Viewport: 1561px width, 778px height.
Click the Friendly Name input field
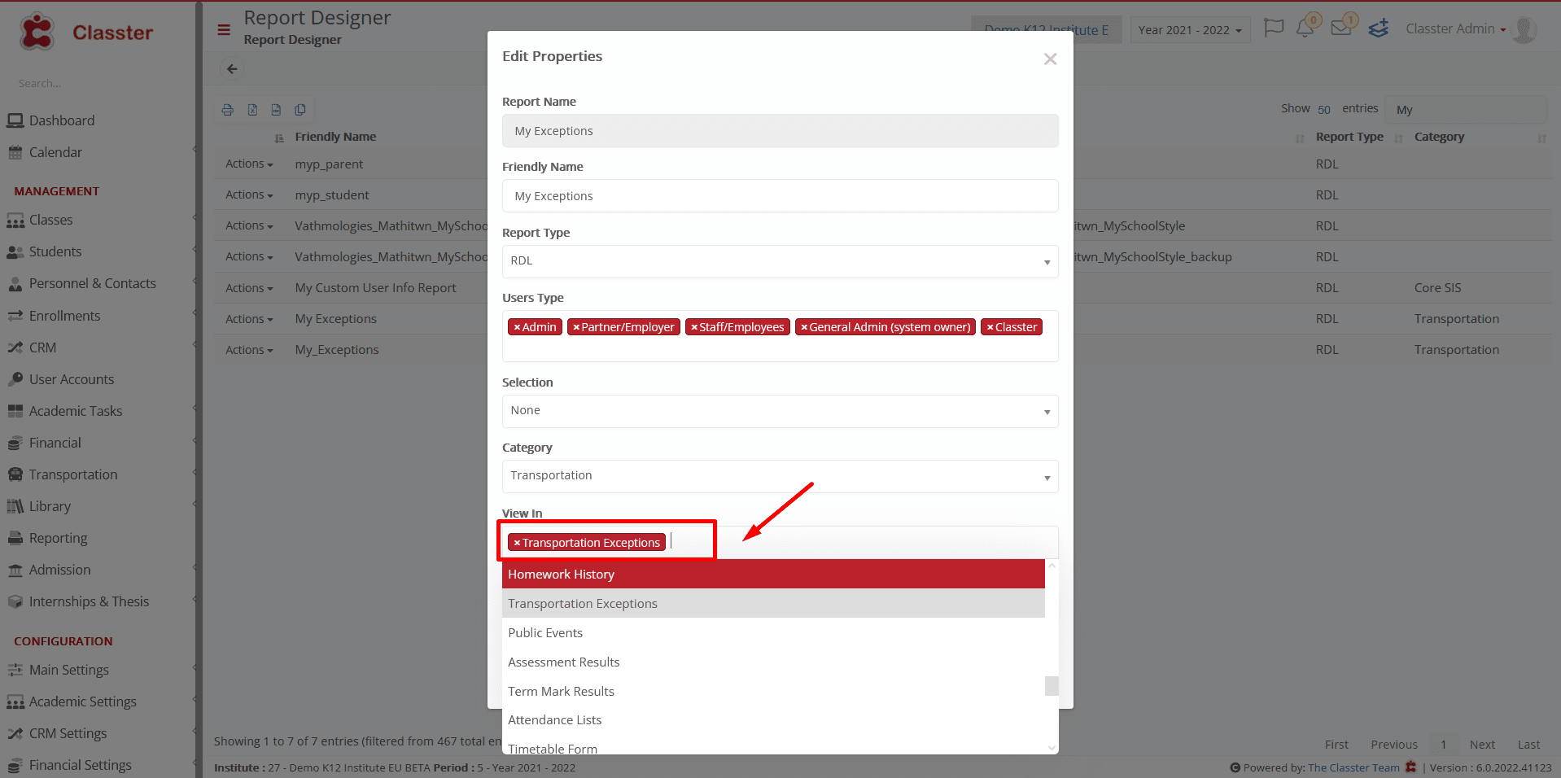780,196
